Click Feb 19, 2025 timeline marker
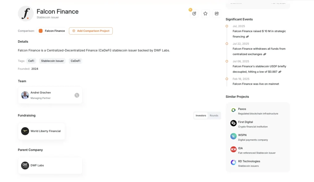Image resolution: width=314 pixels, height=182 pixels. (x=227, y=79)
